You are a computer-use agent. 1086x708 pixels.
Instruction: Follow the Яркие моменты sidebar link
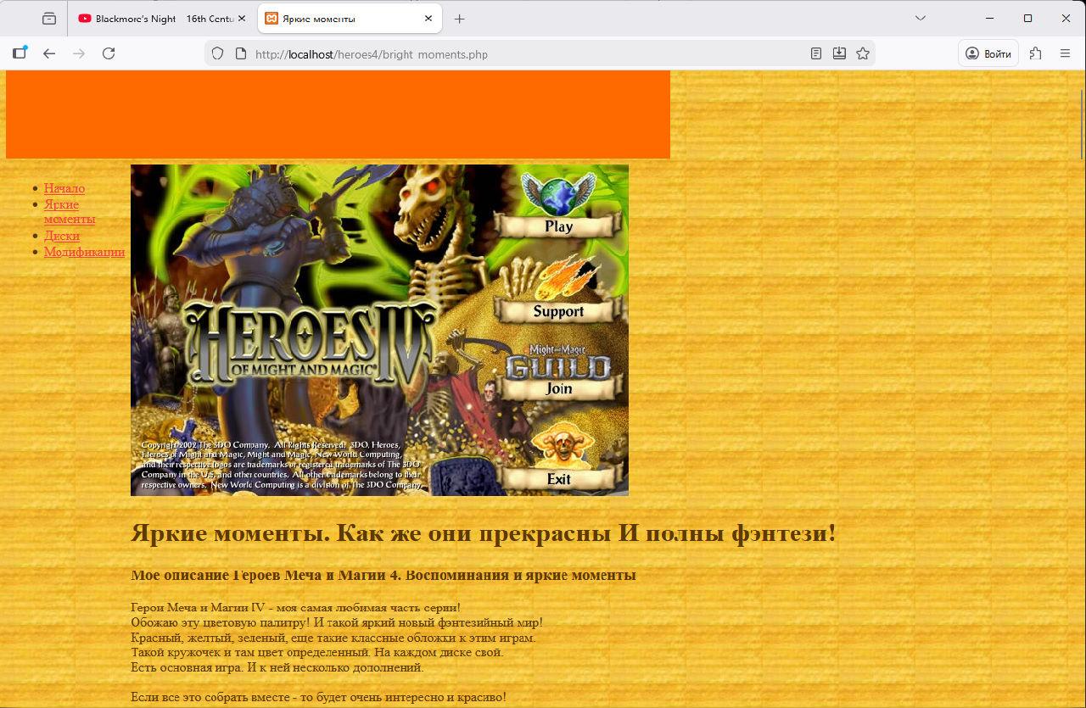coord(70,211)
